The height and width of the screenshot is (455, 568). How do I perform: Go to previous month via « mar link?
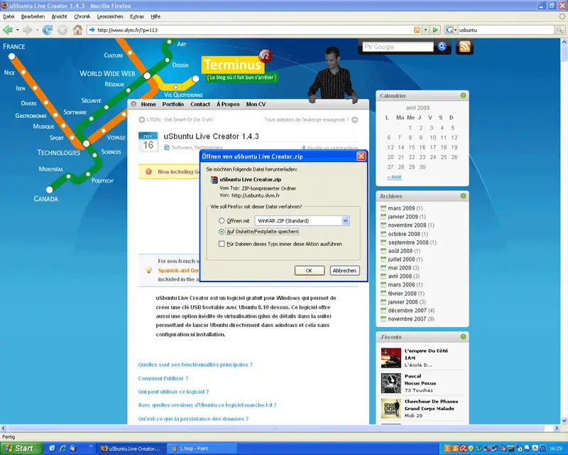[394, 177]
